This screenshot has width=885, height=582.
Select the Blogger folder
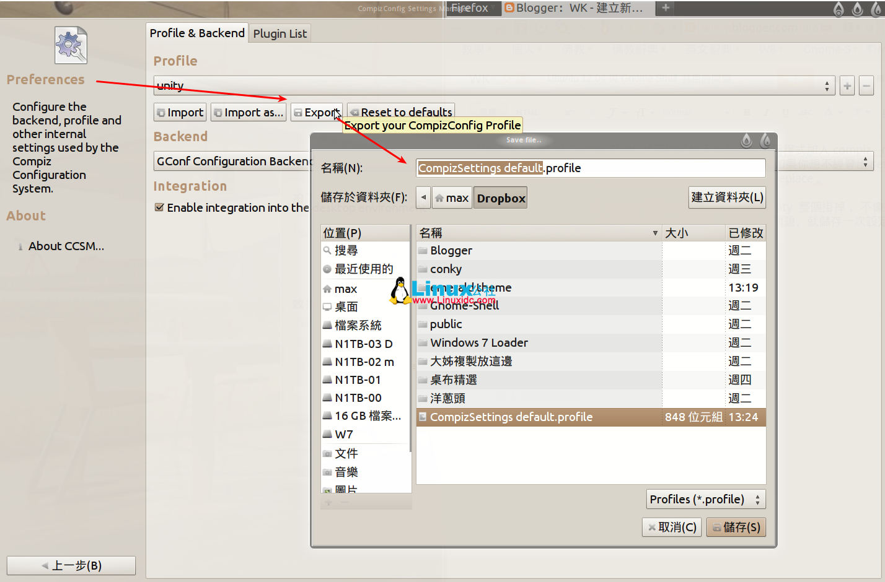[x=591, y=250]
